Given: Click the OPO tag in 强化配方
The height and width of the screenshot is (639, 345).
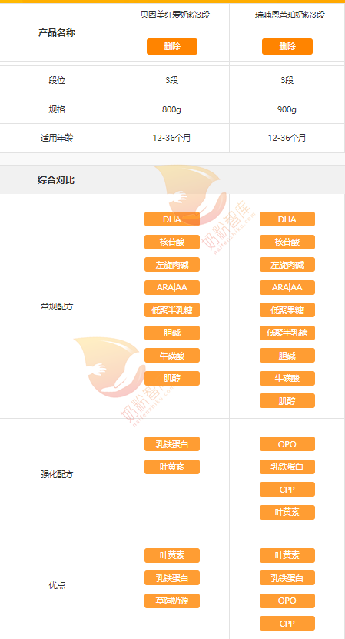Looking at the screenshot, I should tap(287, 443).
